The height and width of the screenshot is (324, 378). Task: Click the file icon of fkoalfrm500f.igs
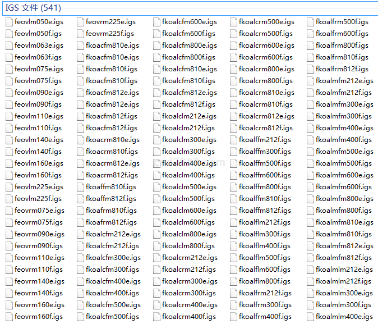point(310,22)
